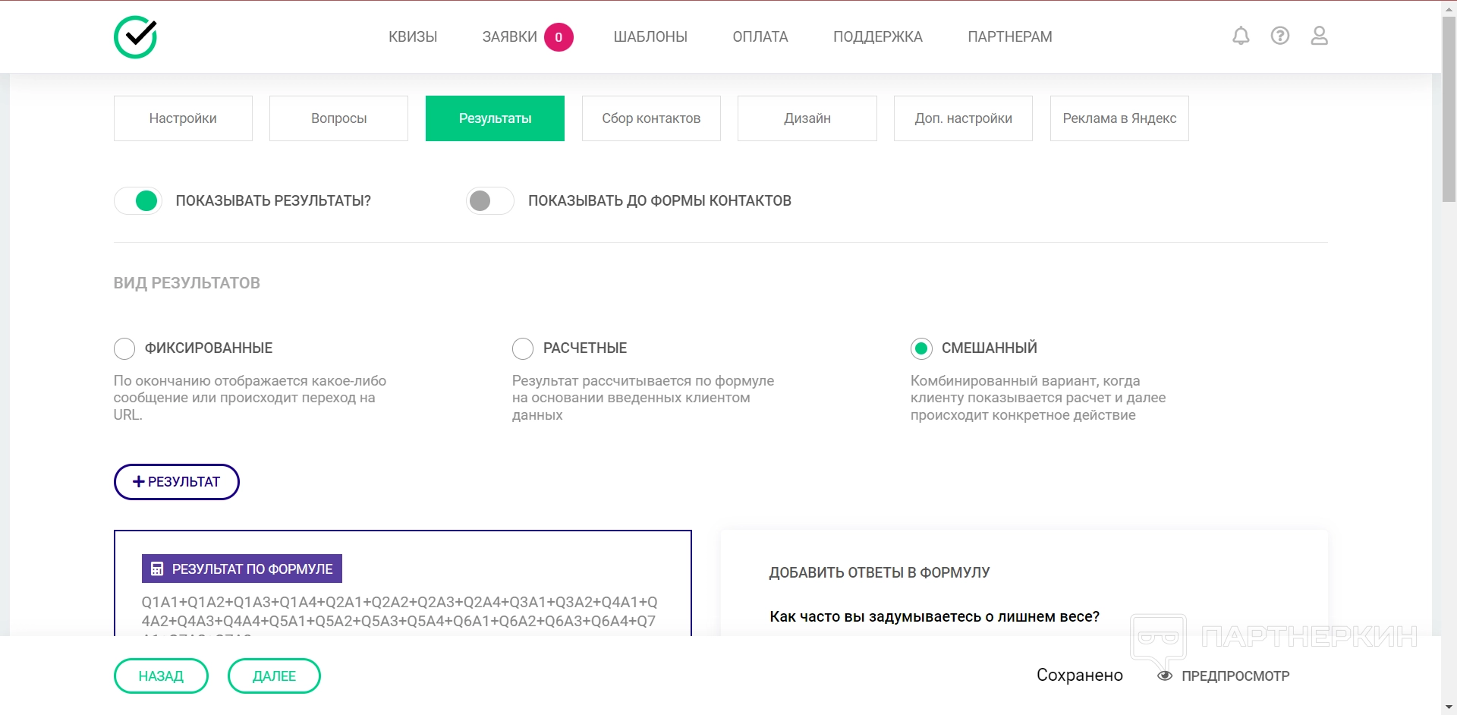Enable show before contact form switch
Screen dimensions: 1457x715
click(490, 201)
